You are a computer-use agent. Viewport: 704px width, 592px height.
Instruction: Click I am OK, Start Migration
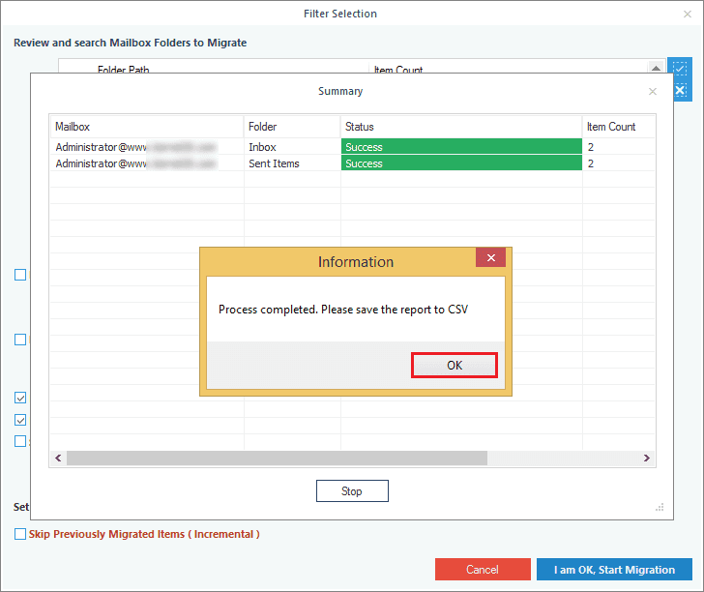[x=614, y=569]
